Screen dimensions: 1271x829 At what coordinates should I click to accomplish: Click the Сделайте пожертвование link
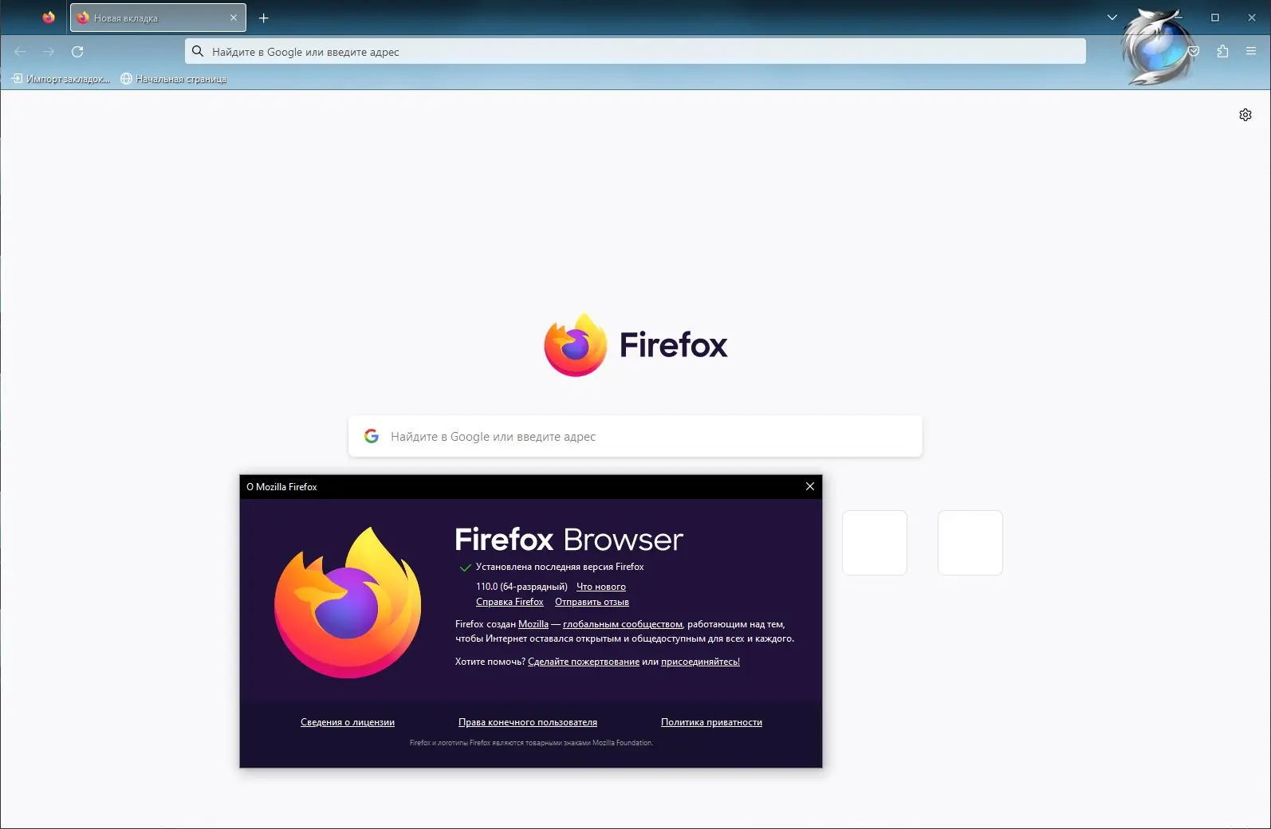pyautogui.click(x=584, y=662)
